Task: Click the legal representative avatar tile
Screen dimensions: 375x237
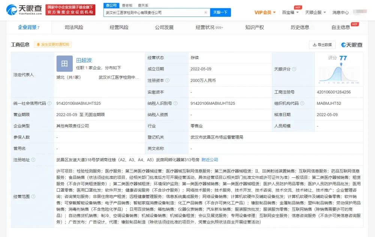Action: pos(64,64)
